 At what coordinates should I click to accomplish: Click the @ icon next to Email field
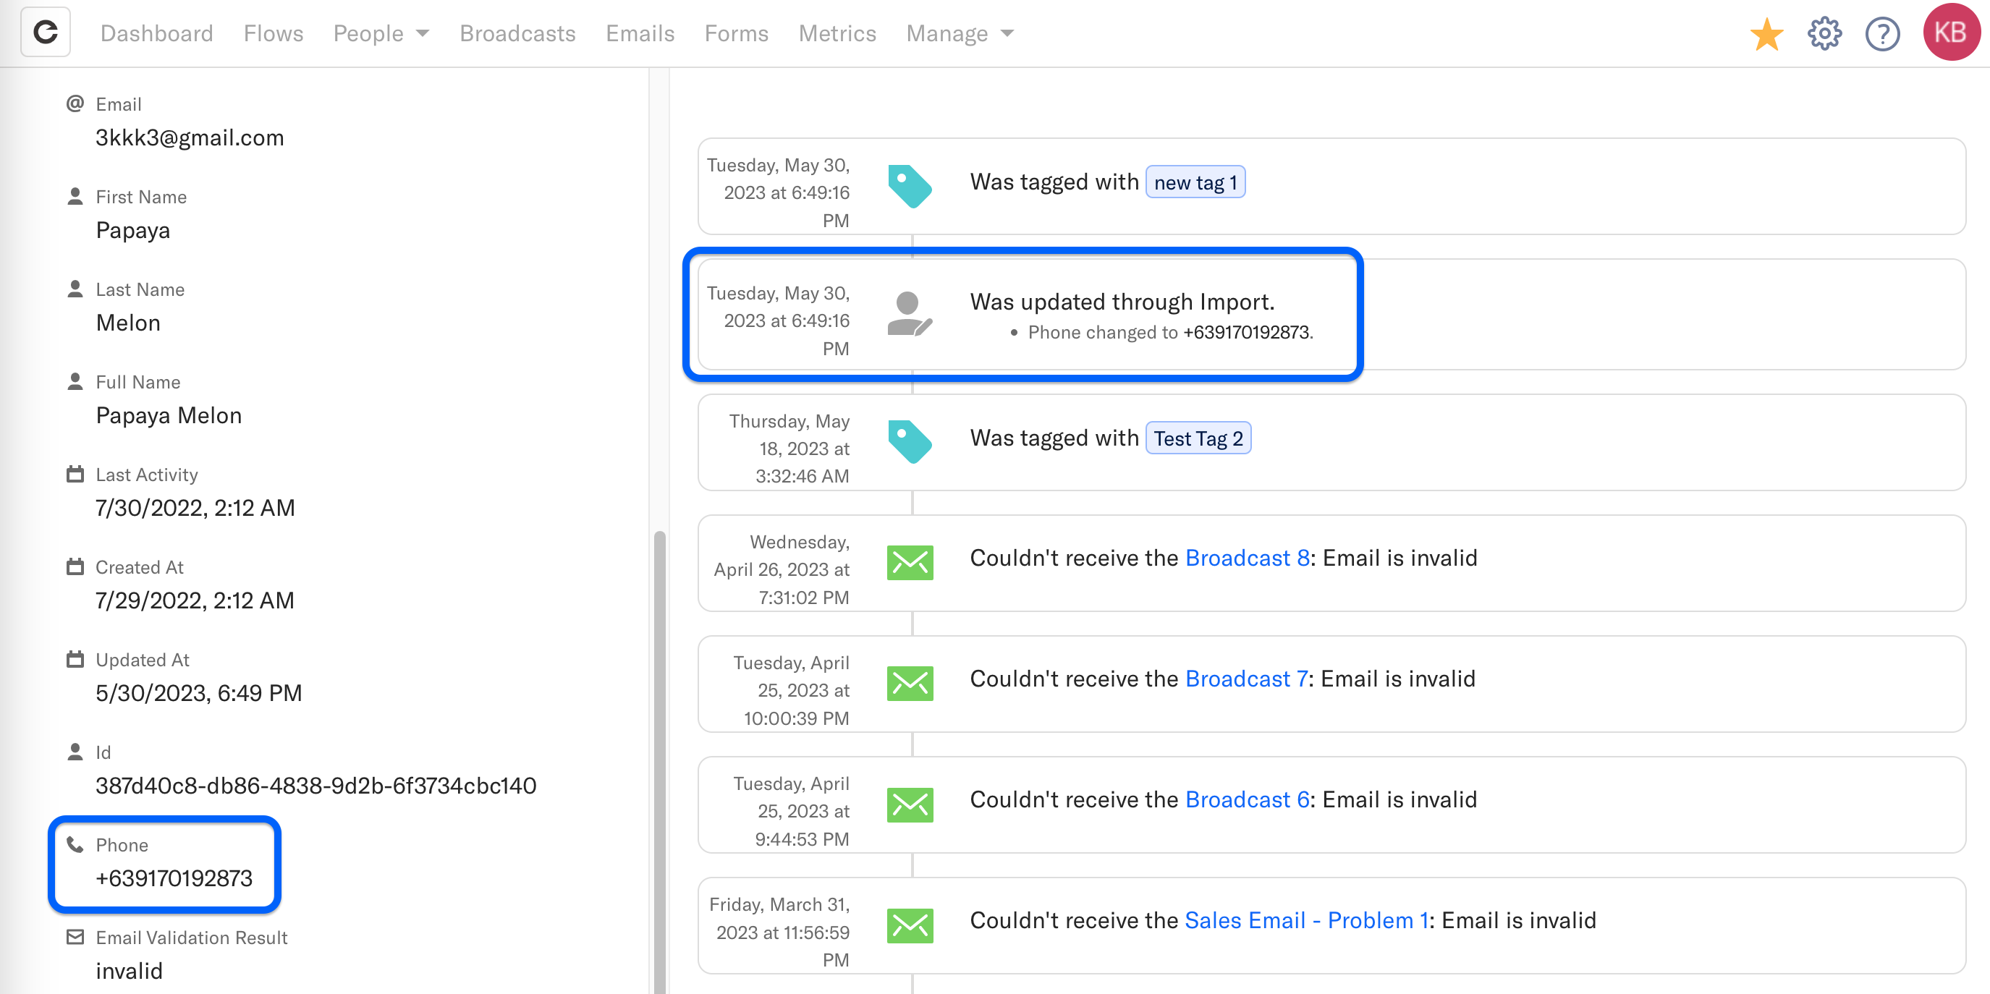75,103
